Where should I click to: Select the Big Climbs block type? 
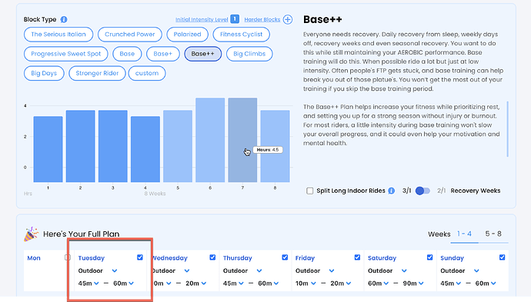[249, 54]
